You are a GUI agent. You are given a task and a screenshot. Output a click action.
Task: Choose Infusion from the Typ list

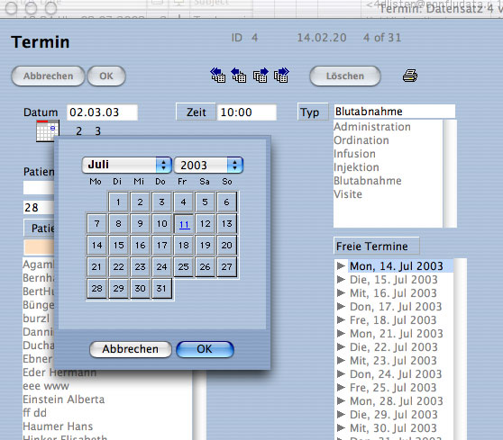[x=354, y=154]
